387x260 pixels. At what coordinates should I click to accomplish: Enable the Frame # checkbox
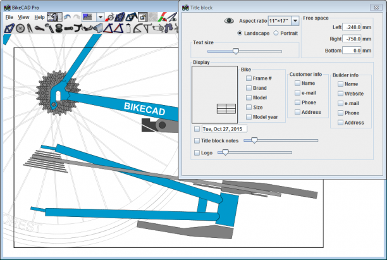click(x=249, y=78)
